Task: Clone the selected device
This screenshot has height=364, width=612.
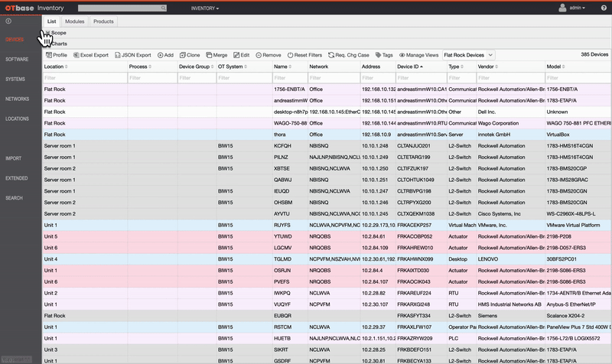Action: (190, 55)
